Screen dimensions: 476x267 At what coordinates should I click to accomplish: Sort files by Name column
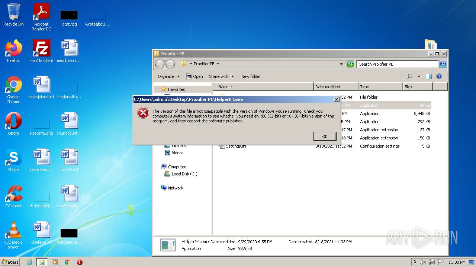[x=263, y=87]
